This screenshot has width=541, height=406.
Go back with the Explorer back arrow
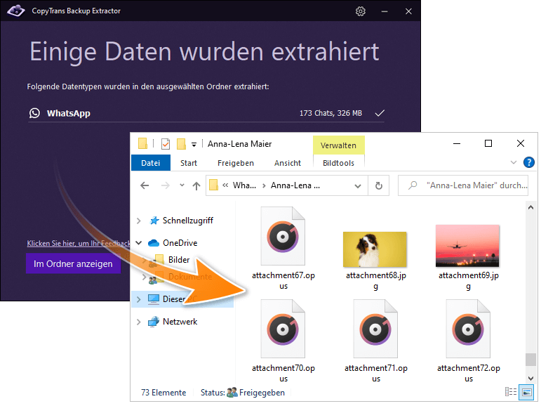click(x=145, y=185)
